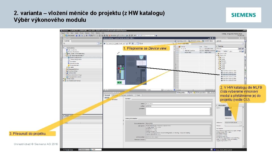The height and width of the screenshot is (153, 272).
Task: Select the Devices tab in project tree
Action: (x=67, y=41)
